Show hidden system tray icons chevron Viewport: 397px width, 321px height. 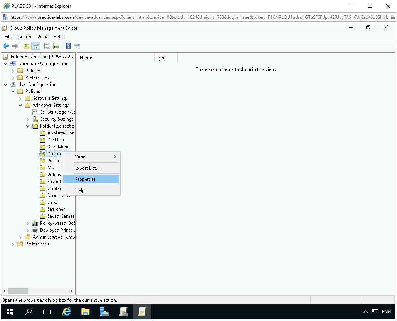point(366,312)
